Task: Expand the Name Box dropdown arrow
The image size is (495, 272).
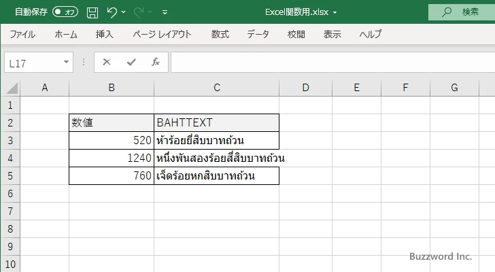Action: click(x=66, y=62)
